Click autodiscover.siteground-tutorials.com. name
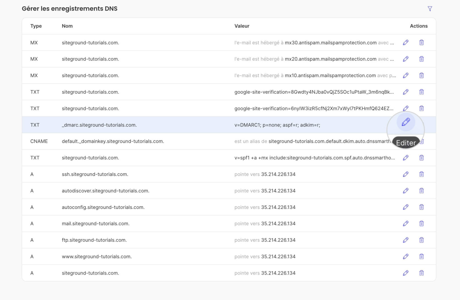Screen dimensions: 460x300 pos(106,191)
